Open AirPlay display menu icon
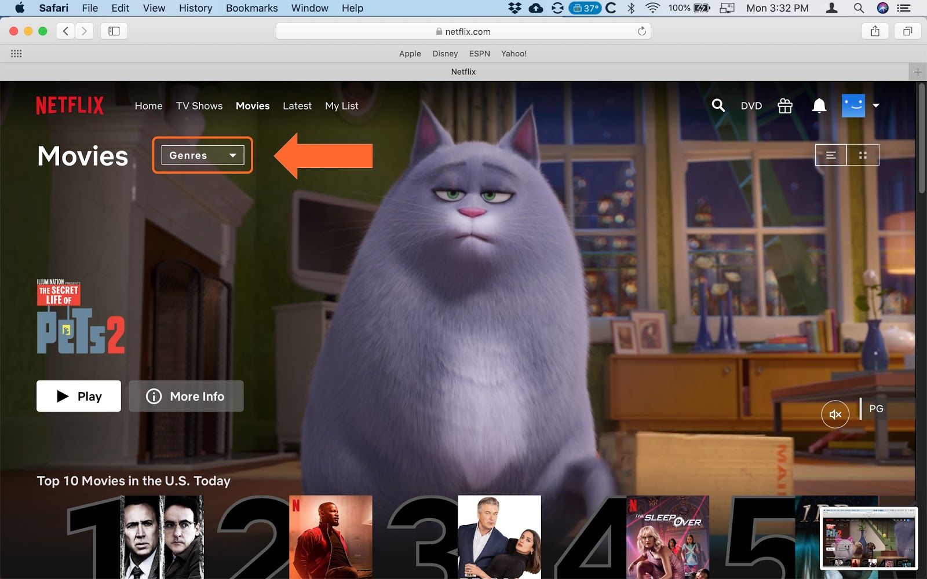This screenshot has width=927, height=579. point(727,8)
